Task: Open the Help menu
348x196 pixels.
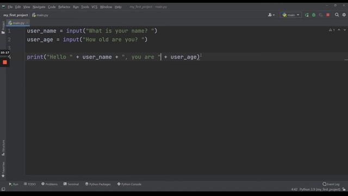Action: pyautogui.click(x=118, y=7)
